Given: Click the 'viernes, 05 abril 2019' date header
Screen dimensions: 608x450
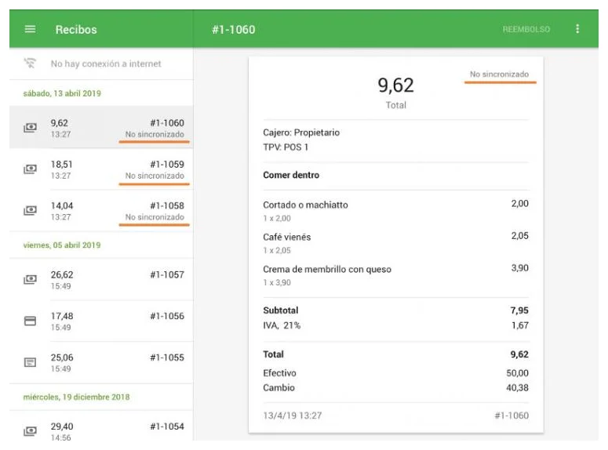Looking at the screenshot, I should pyautogui.click(x=62, y=245).
